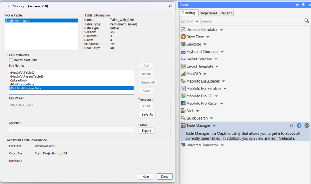The image size is (311, 184).
Task: Click the magnifier icon in Tools search
Action: 307,21
